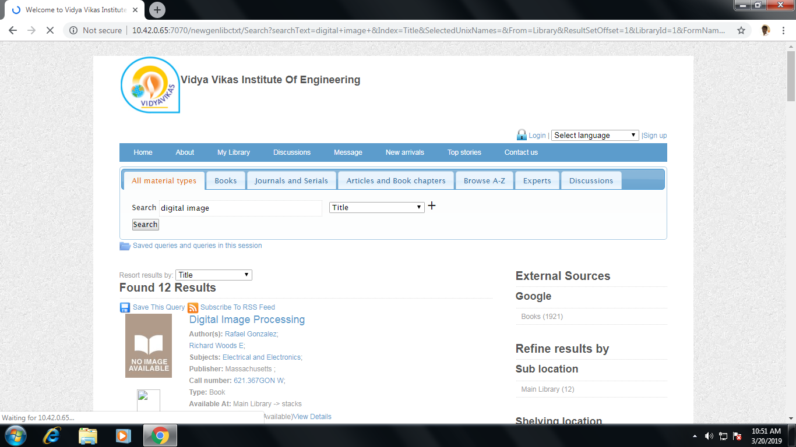
Task: Click the RSS feed orange icon
Action: tap(193, 307)
